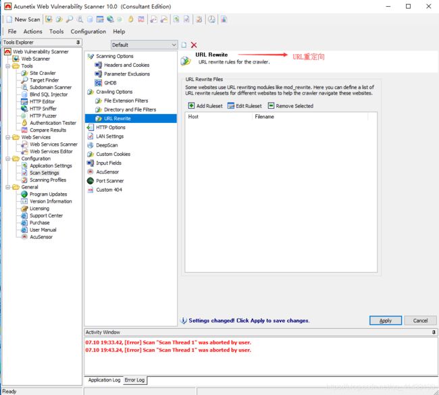Viewport: 439px width, 395px height.
Task: Select DeepScan setting
Action: click(x=107, y=145)
